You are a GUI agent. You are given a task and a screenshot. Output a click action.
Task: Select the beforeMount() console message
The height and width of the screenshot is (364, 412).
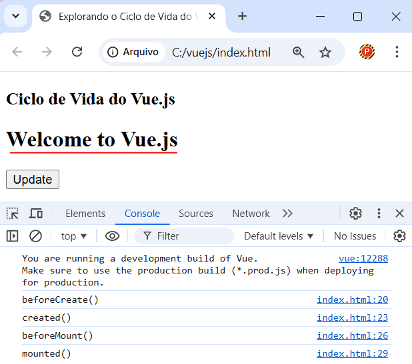click(57, 335)
